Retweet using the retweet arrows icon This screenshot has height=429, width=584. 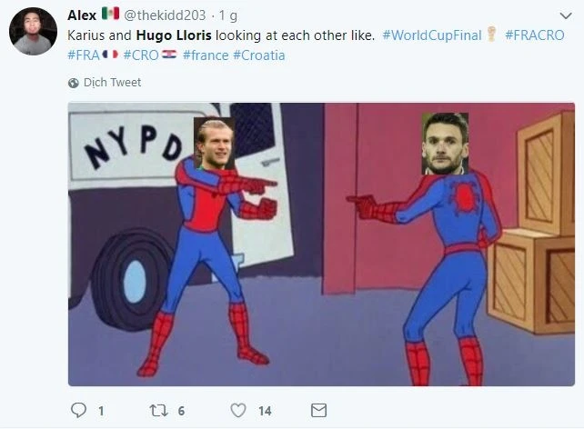pos(158,411)
